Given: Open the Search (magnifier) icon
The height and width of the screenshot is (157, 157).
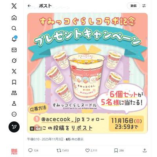Looking at the screenshot, I should [x=14, y=28].
